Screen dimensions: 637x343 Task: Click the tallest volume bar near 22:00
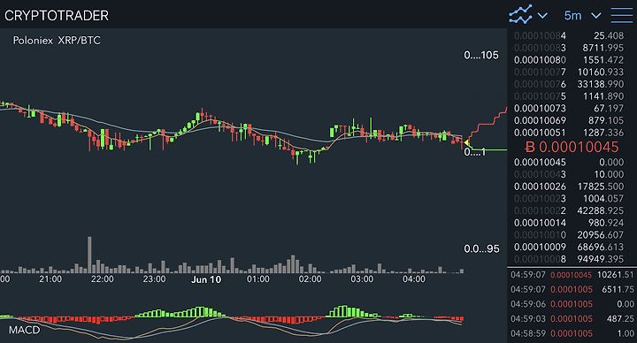89,255
